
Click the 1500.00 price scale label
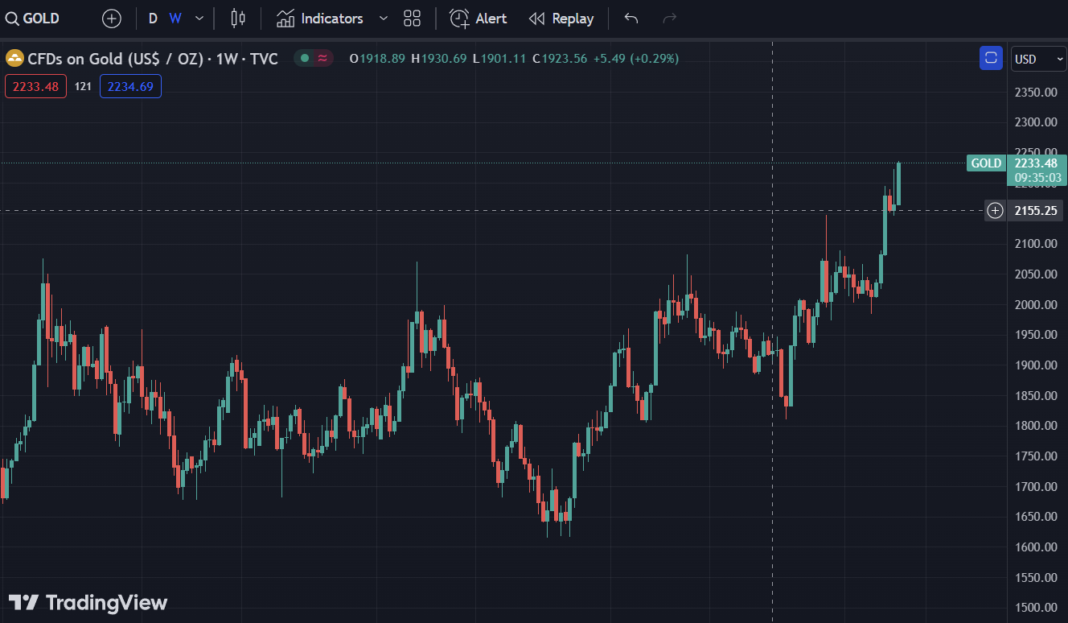pos(1036,608)
